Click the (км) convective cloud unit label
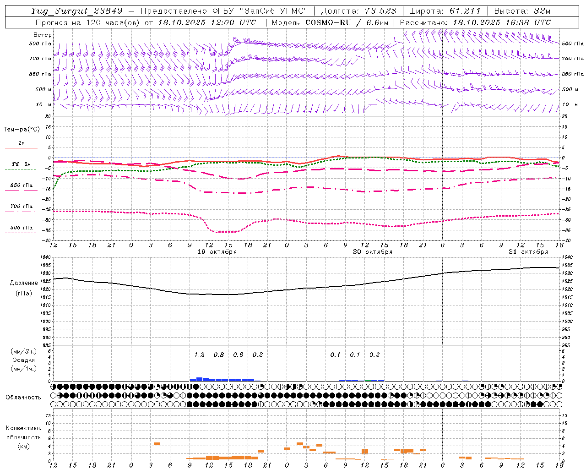The image size is (586, 469). (24, 446)
